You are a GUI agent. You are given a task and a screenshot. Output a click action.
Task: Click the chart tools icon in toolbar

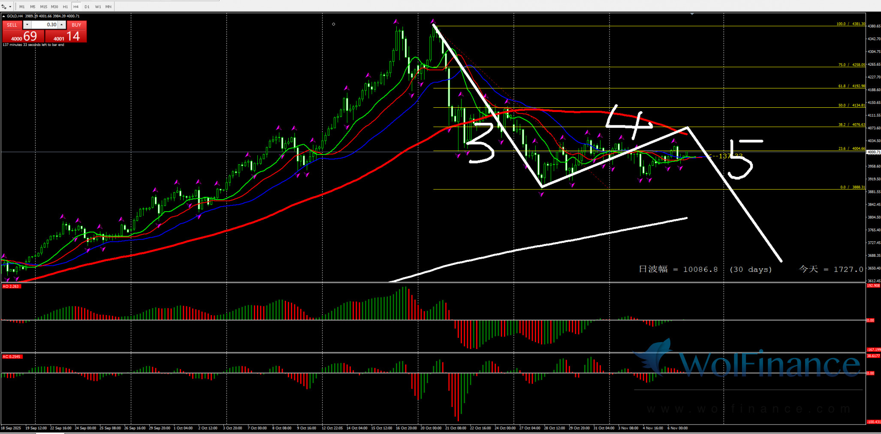tap(4, 7)
